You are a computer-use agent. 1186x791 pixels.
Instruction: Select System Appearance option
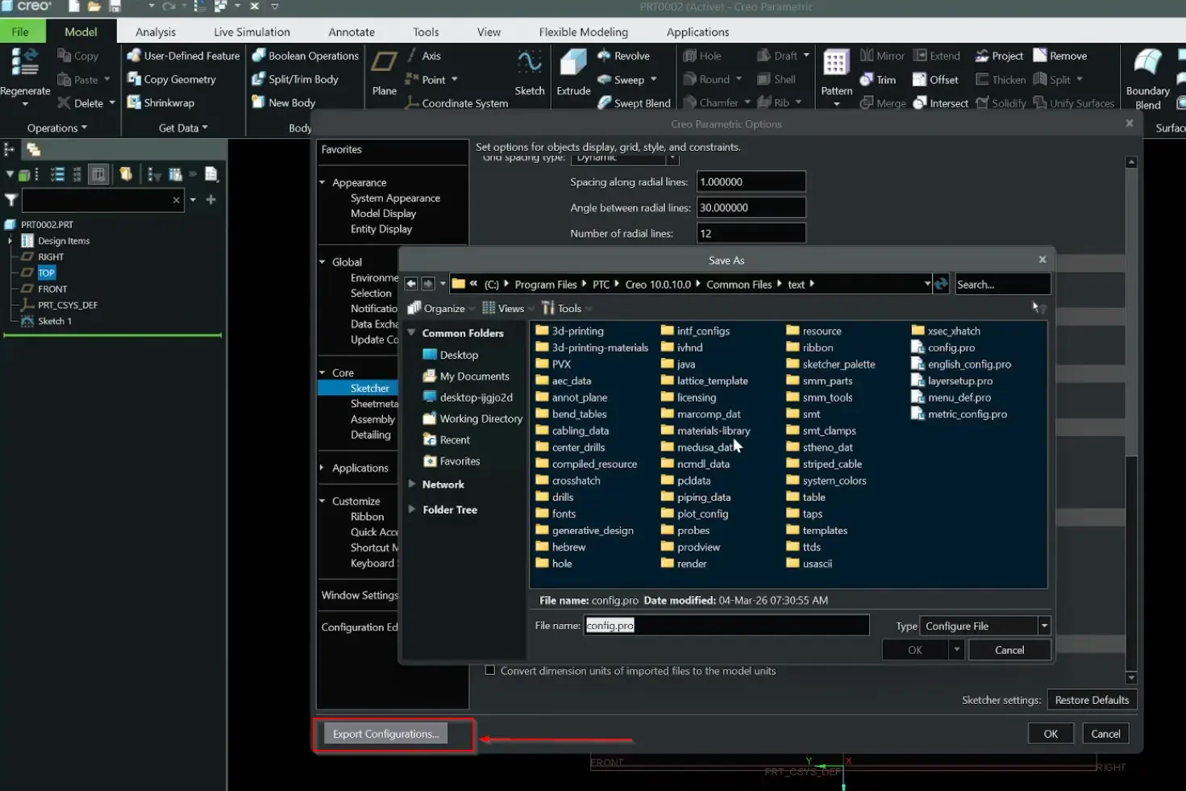tap(395, 198)
